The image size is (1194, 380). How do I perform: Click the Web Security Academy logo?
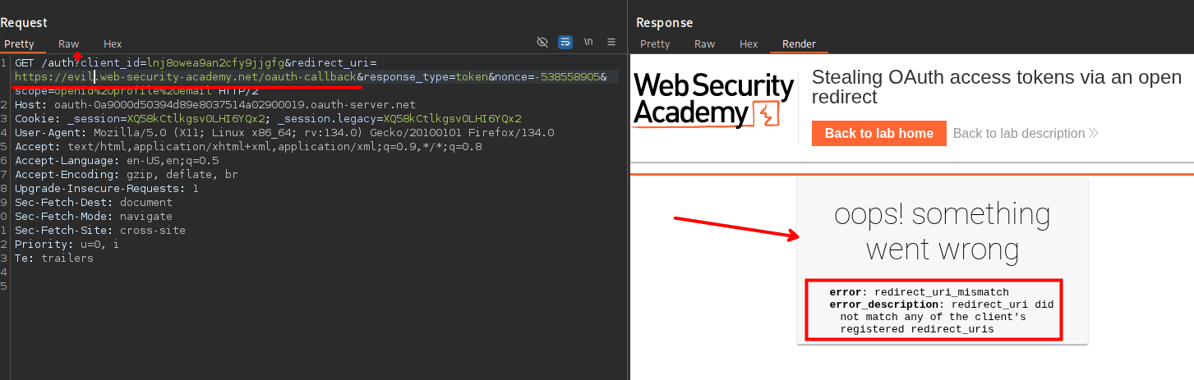[713, 100]
